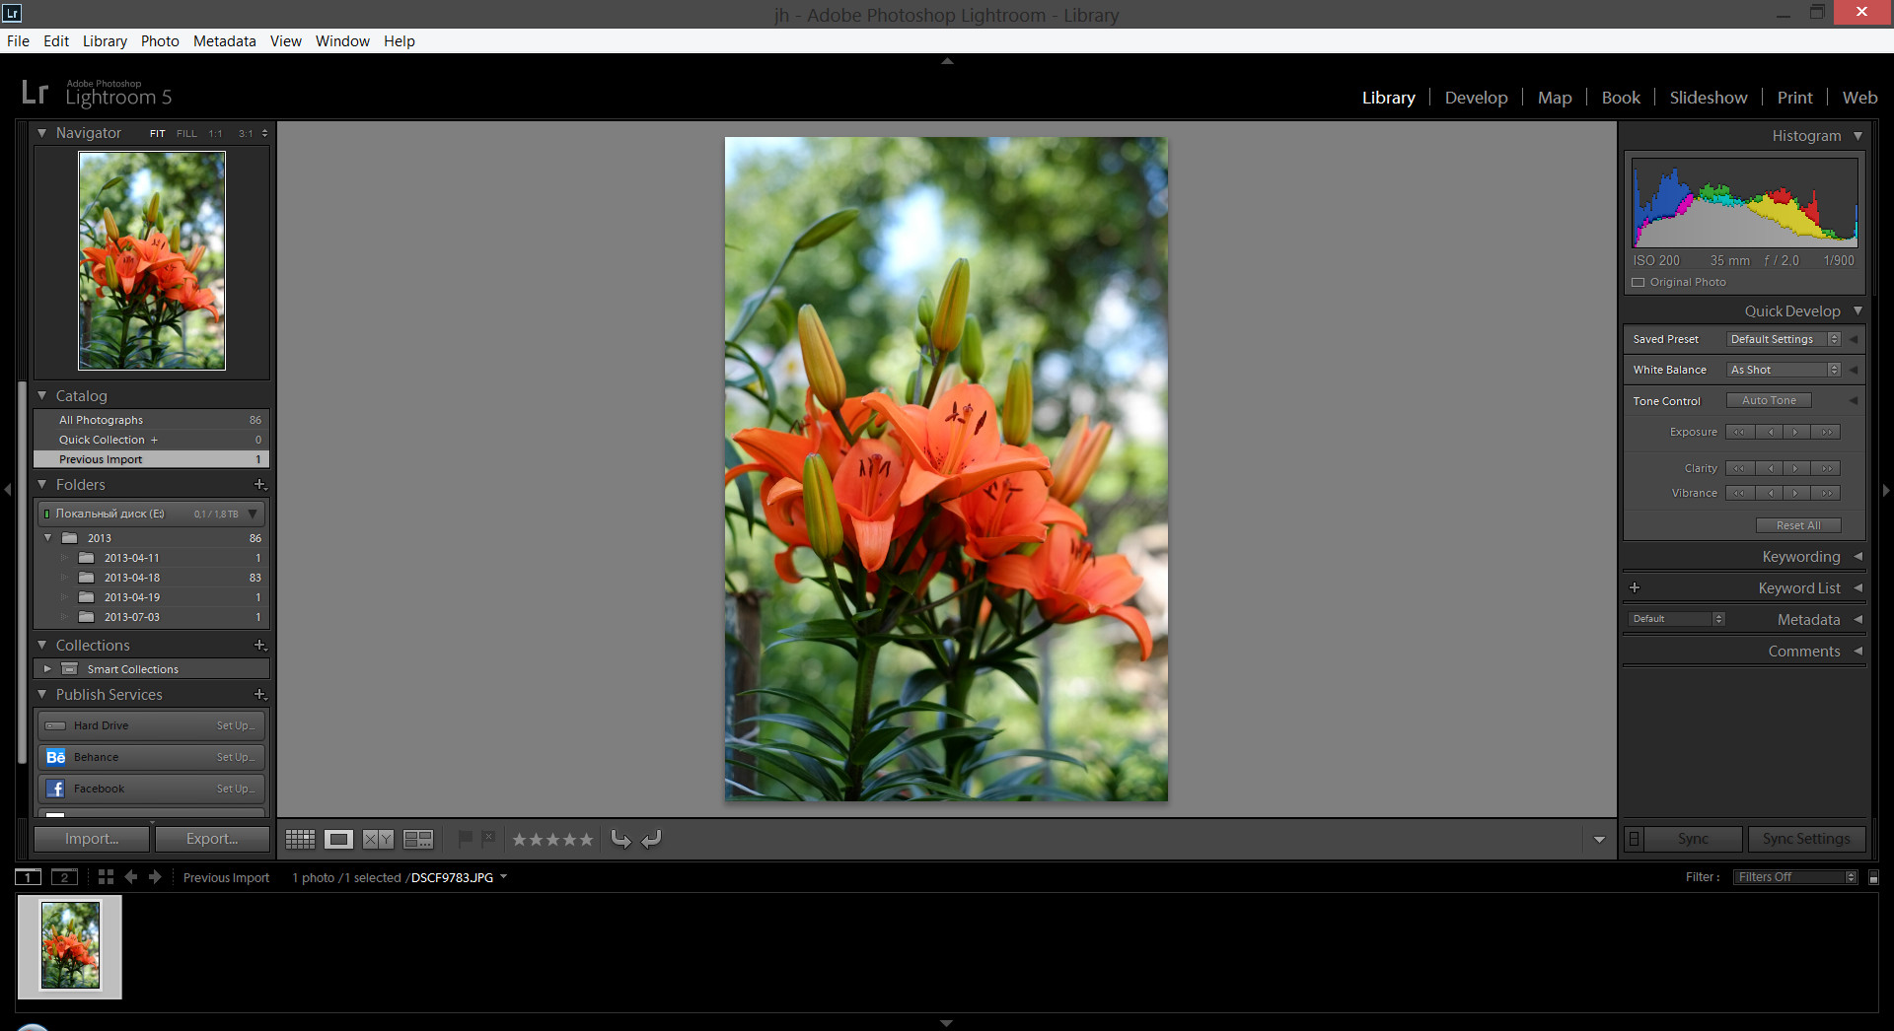Open toolbar content dropdown arrow

(1599, 840)
